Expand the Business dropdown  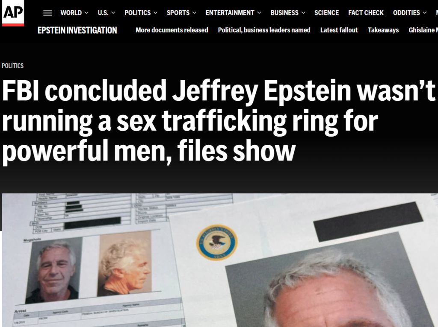pyautogui.click(x=288, y=13)
